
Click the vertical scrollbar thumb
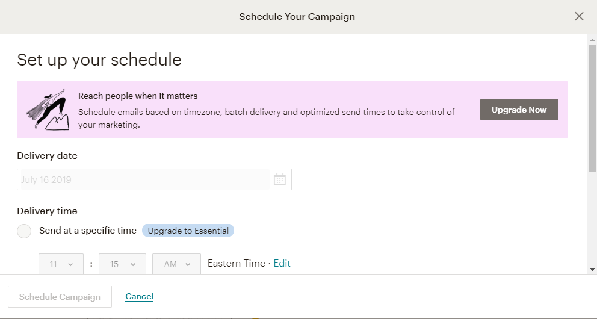coord(592,108)
